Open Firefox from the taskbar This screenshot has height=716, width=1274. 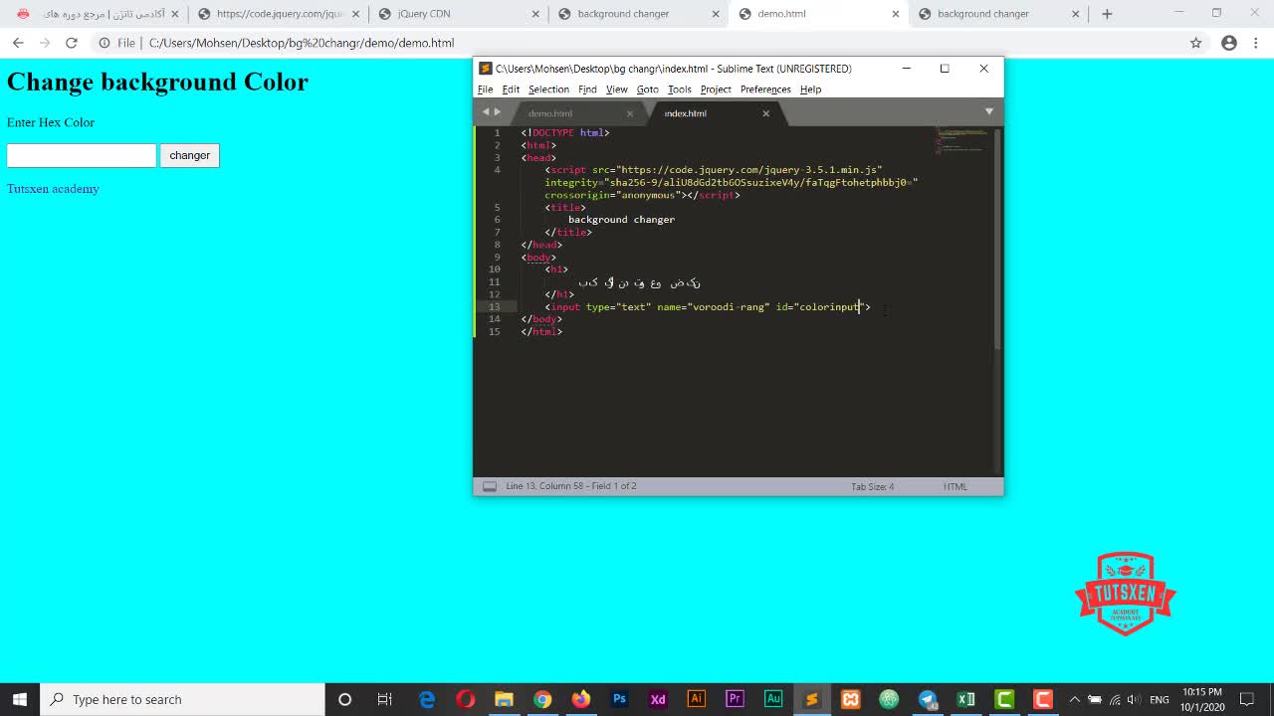(580, 699)
